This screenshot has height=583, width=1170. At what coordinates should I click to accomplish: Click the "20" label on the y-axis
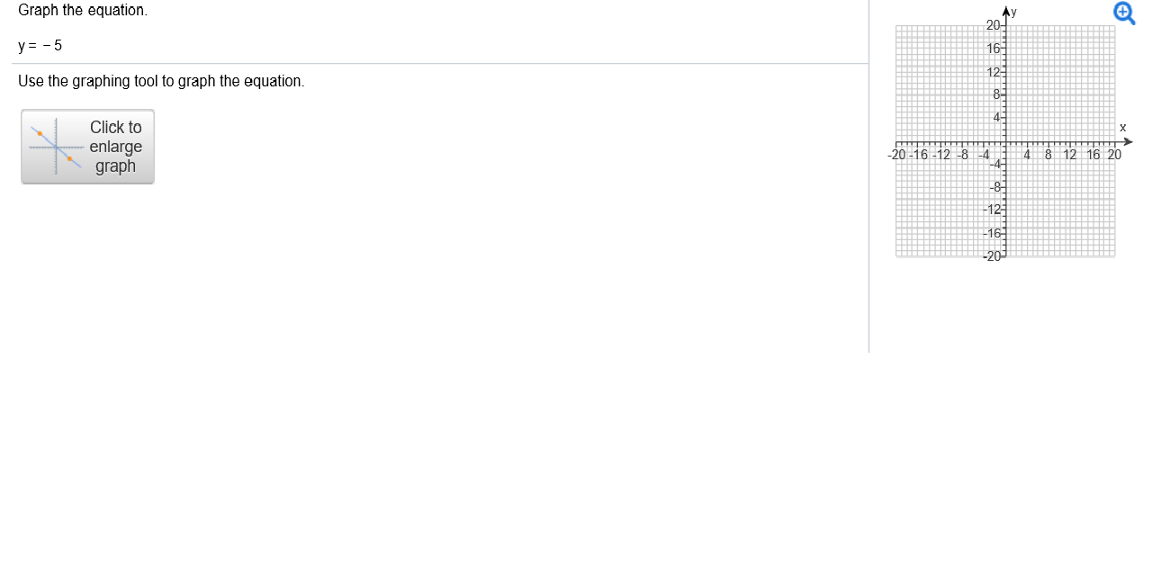(993, 26)
